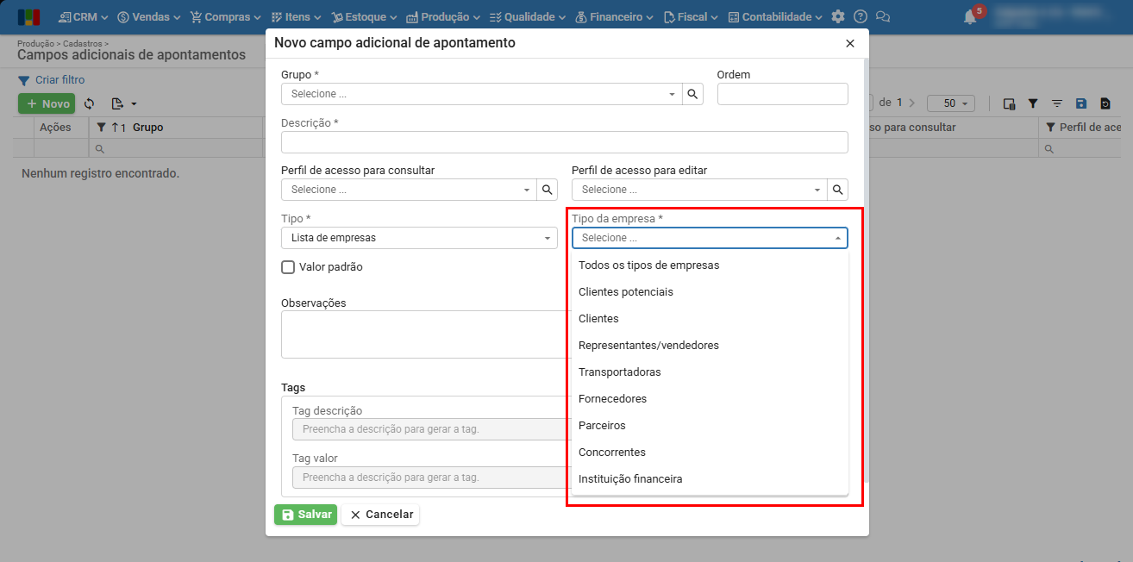Click the Salvar button
Viewport: 1133px width, 562px height.
[x=305, y=515]
